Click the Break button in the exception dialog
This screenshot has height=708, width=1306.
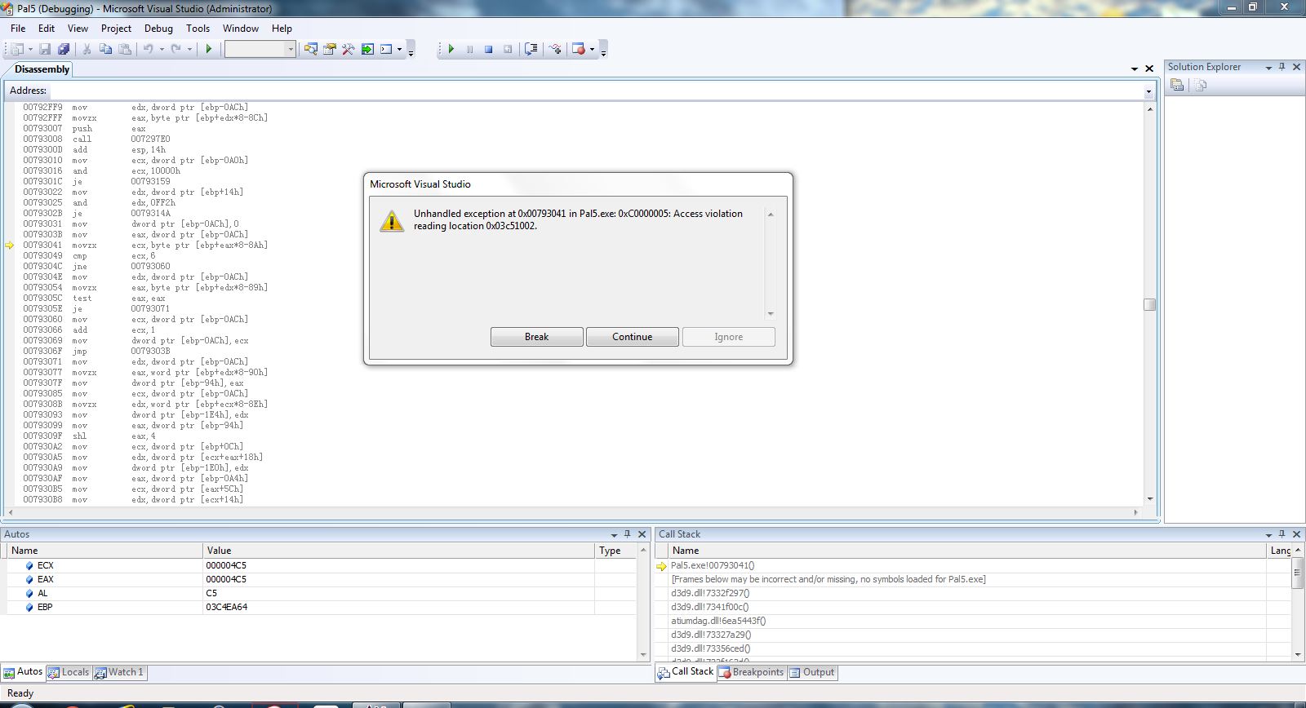click(x=536, y=337)
